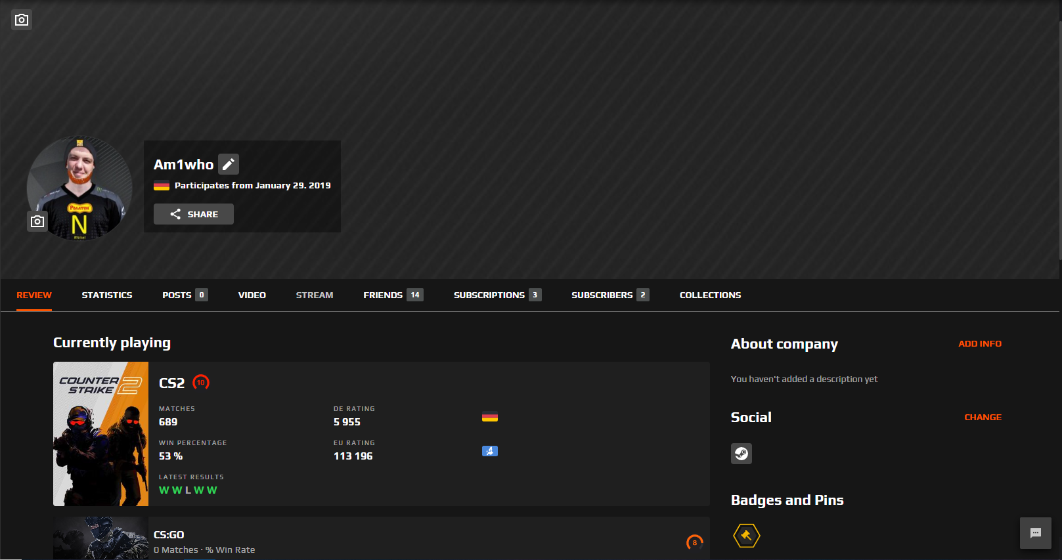
Task: Click the CS:GO level 8 skill icon
Action: click(695, 542)
